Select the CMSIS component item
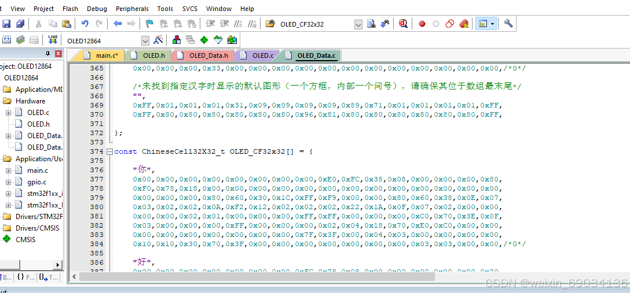The image size is (630, 293). tap(25, 240)
